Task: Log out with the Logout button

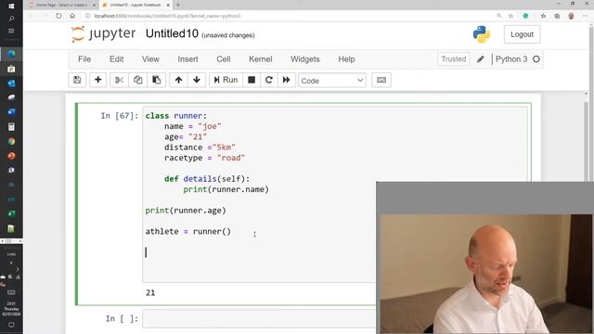Action: [522, 34]
